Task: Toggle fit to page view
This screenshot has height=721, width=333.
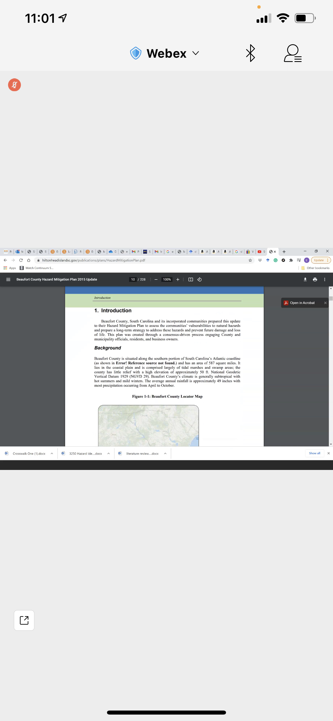Action: (x=191, y=279)
